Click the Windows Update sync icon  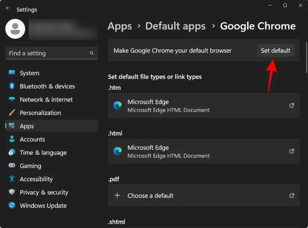tap(12, 205)
